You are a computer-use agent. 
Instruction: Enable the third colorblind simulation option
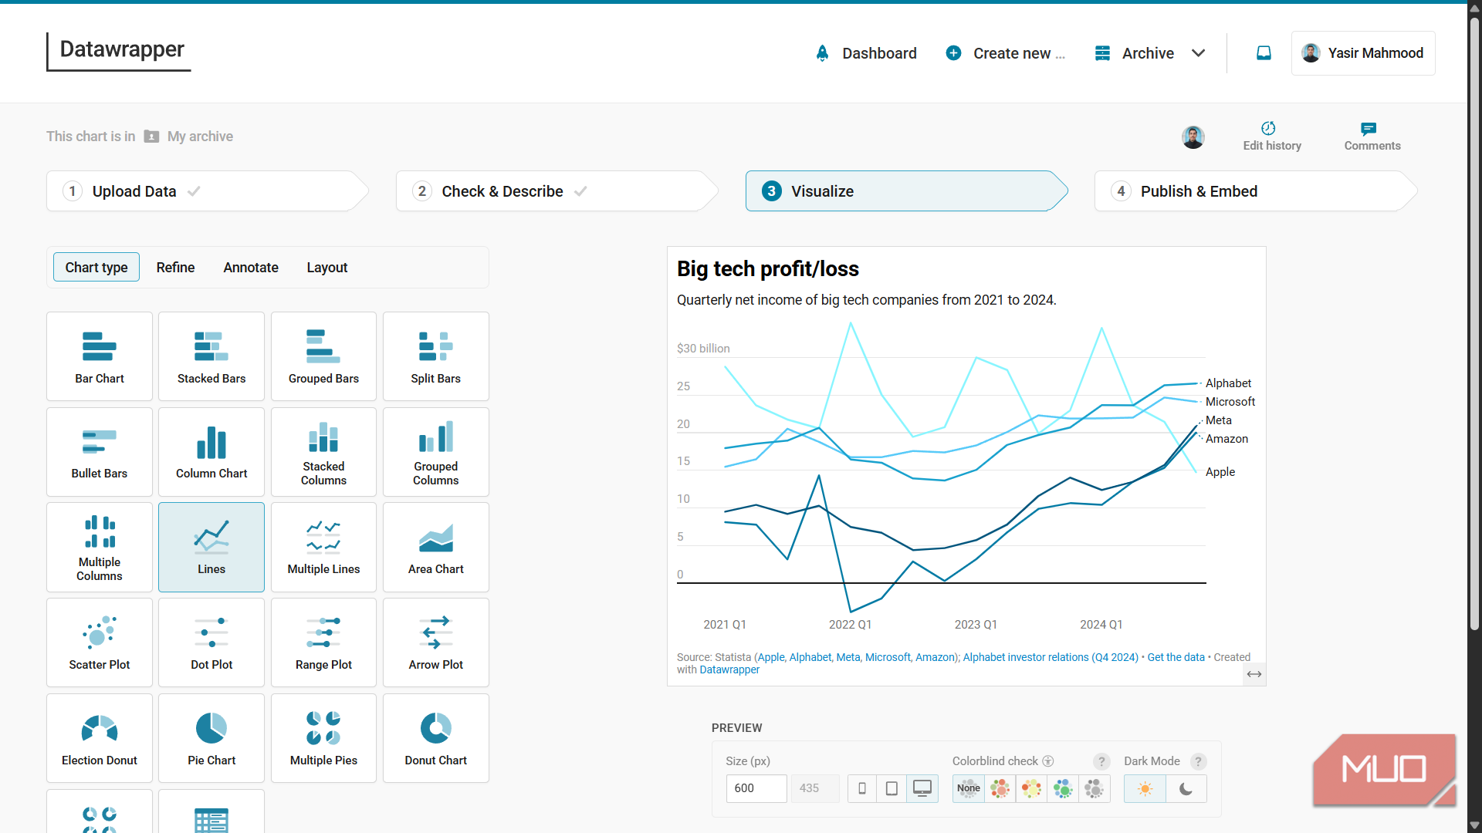1031,788
